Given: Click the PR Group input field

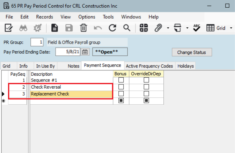Looking at the screenshot, I should click(37, 42).
